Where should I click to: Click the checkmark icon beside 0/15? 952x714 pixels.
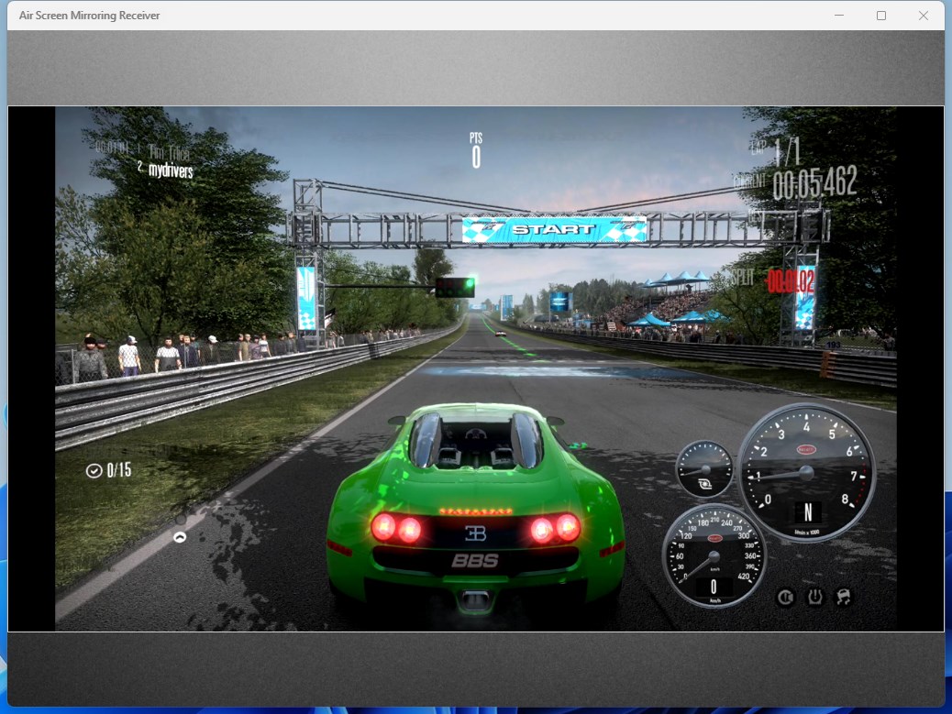[94, 471]
